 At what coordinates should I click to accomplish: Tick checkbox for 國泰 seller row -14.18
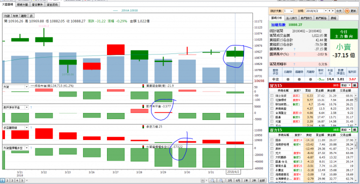click(x=272, y=140)
